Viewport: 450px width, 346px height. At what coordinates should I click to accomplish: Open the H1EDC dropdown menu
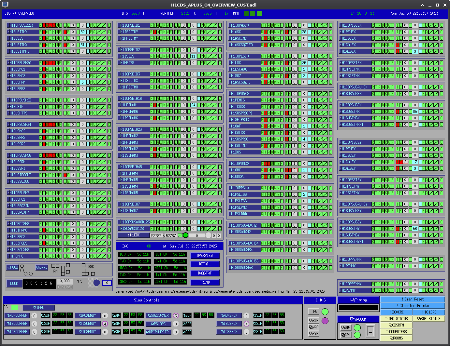(x=134, y=235)
